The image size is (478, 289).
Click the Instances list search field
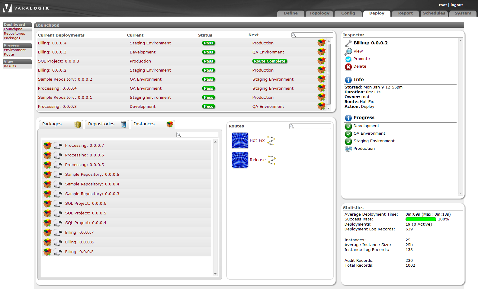[x=197, y=135]
